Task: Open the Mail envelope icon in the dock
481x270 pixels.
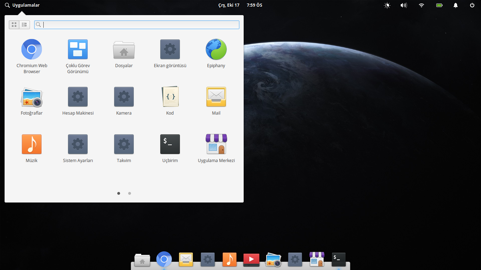Action: 186,259
